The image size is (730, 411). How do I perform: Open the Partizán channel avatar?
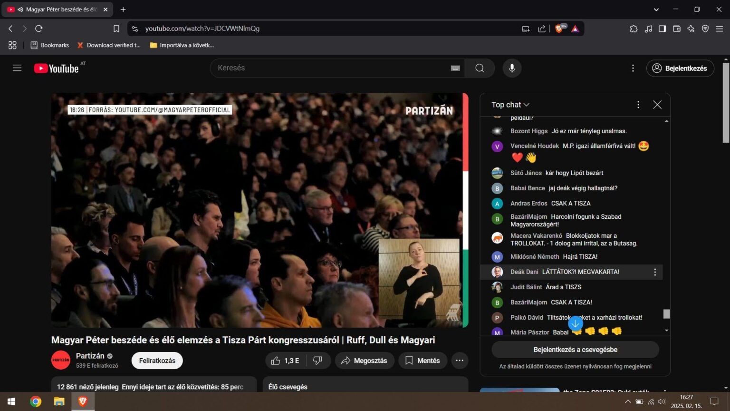point(61,360)
